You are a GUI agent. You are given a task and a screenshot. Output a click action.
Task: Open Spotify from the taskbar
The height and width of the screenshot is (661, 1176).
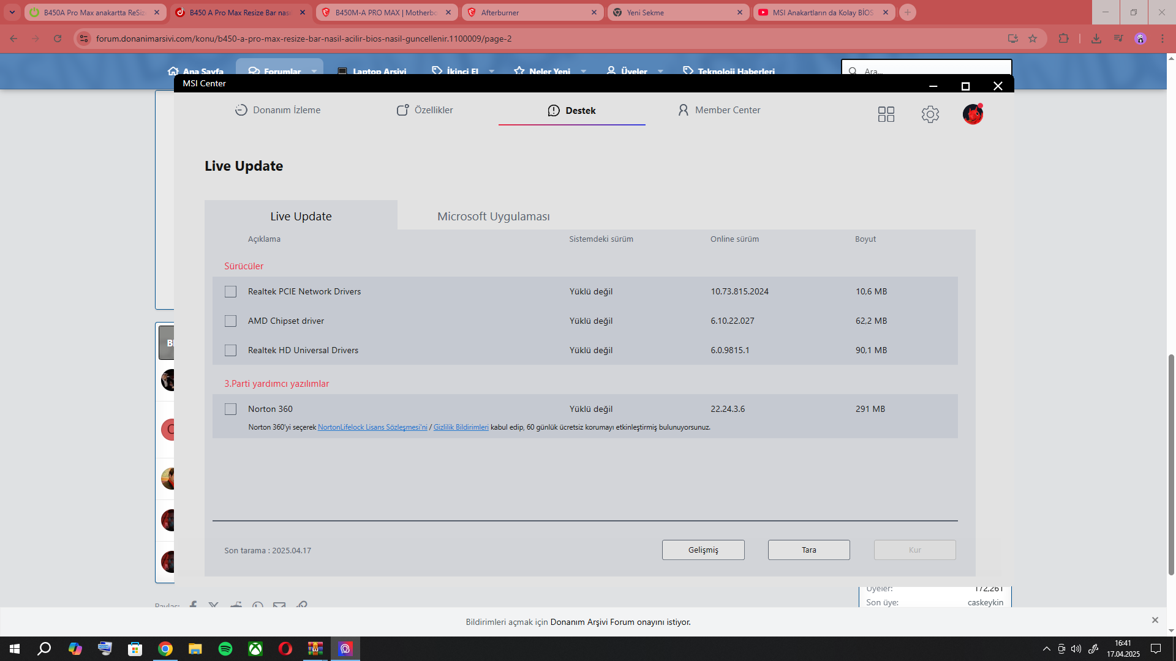point(225,649)
